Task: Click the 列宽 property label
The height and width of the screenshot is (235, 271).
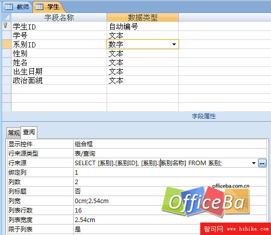Action: (x=14, y=201)
